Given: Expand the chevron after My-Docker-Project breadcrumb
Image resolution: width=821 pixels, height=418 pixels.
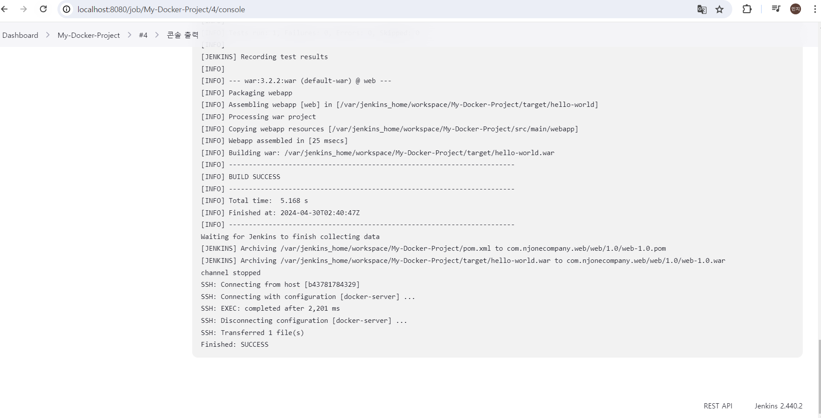Looking at the screenshot, I should (130, 35).
